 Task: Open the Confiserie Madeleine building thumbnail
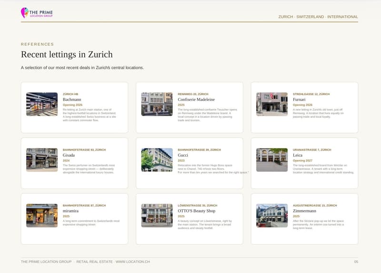157,104
